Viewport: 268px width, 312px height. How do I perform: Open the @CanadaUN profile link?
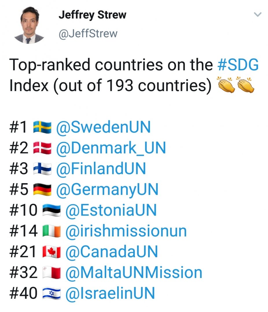point(112,252)
